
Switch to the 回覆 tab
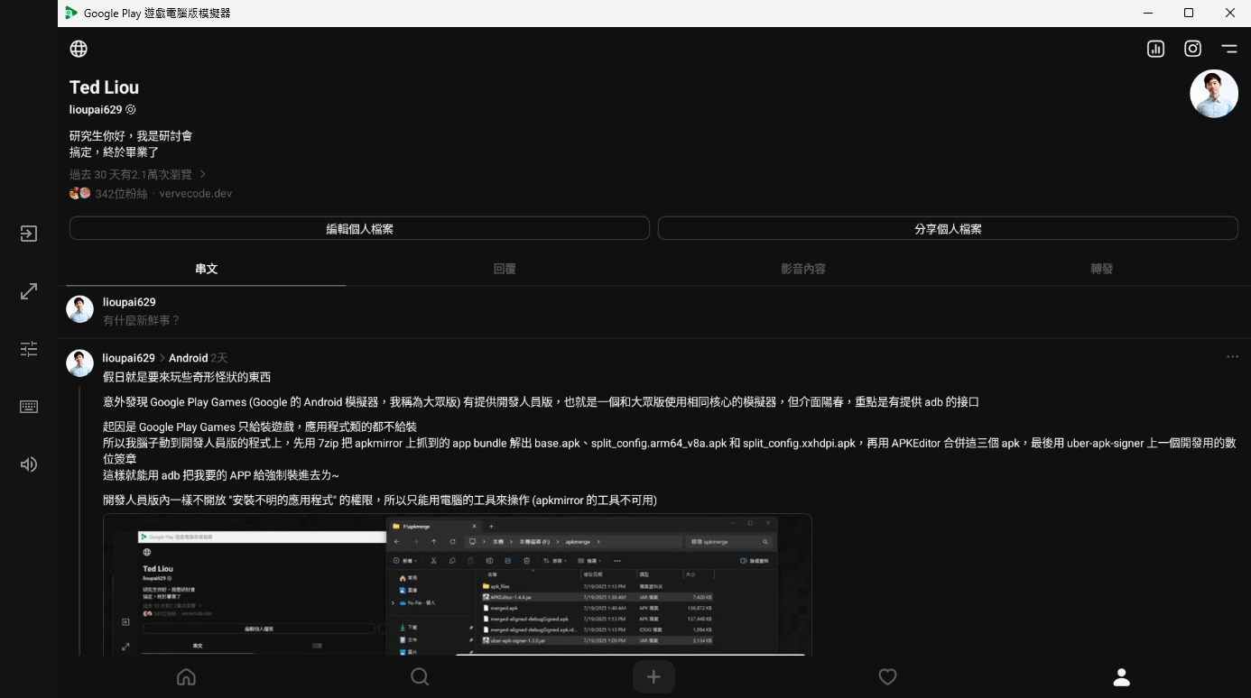point(505,269)
